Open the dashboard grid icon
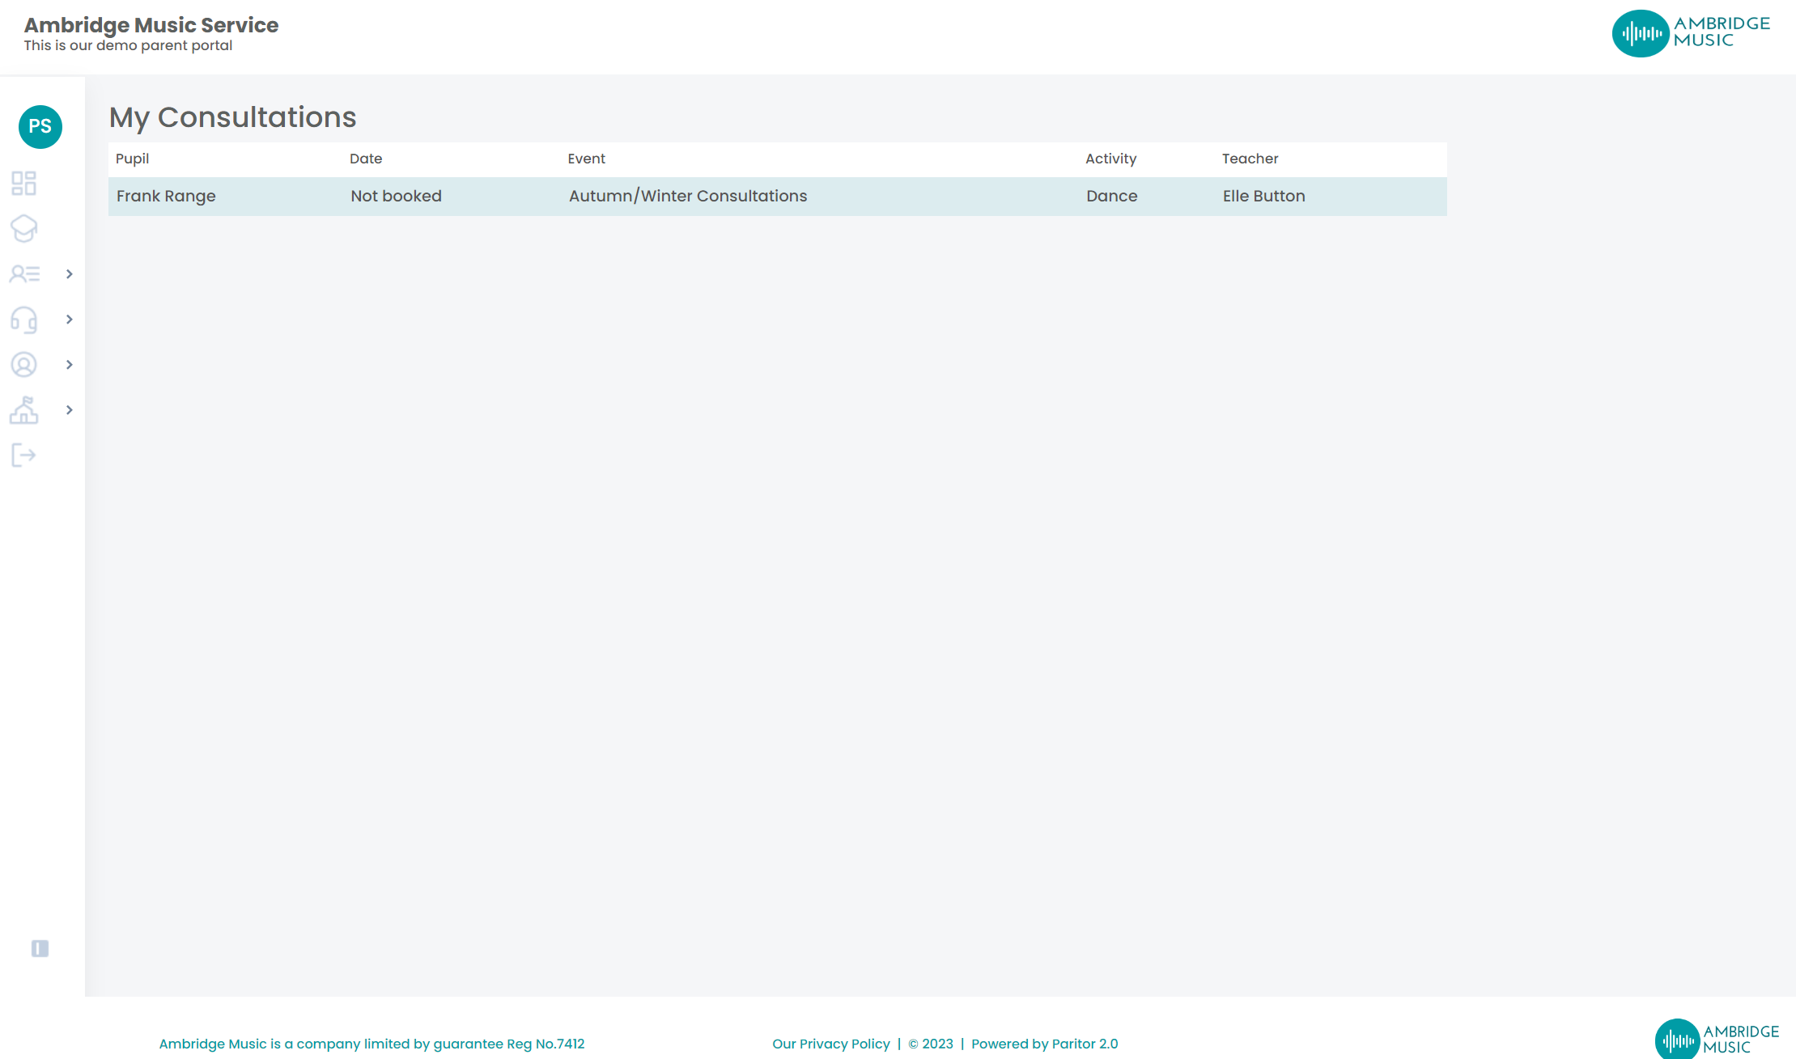The width and height of the screenshot is (1796, 1059). coord(23,183)
